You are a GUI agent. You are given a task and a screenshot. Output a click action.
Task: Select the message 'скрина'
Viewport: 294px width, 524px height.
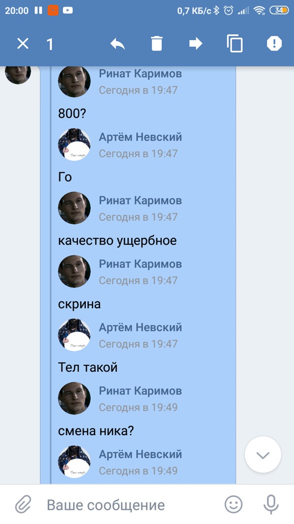[x=79, y=304]
